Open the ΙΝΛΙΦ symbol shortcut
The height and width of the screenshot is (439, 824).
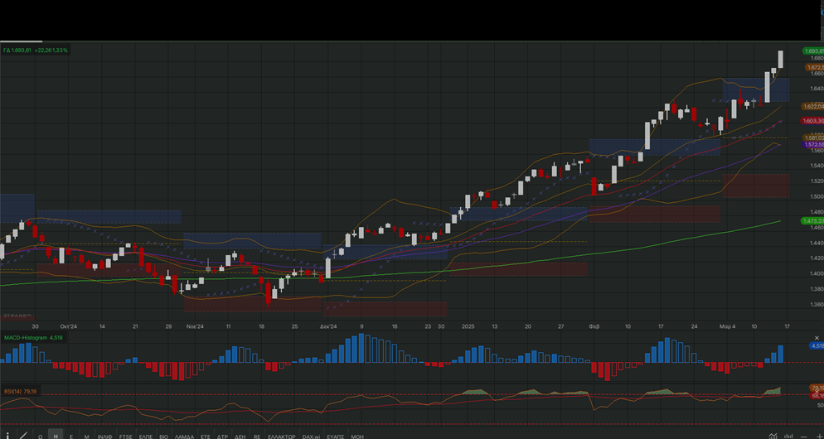[105, 437]
